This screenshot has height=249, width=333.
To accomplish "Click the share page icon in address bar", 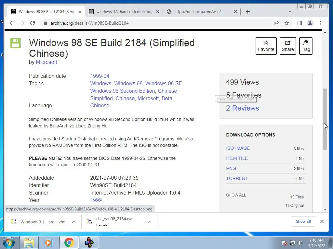I will coord(276,23).
